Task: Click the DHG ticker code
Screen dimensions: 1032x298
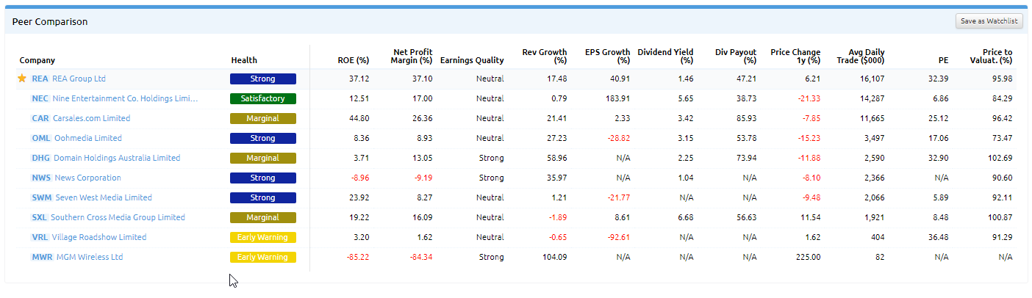Action: click(x=40, y=158)
